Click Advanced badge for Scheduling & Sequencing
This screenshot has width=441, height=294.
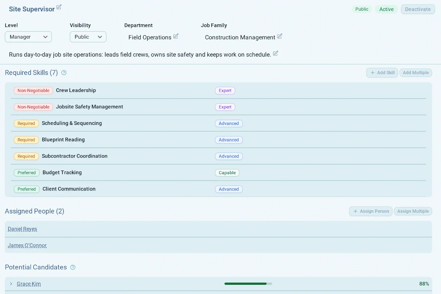pos(229,123)
